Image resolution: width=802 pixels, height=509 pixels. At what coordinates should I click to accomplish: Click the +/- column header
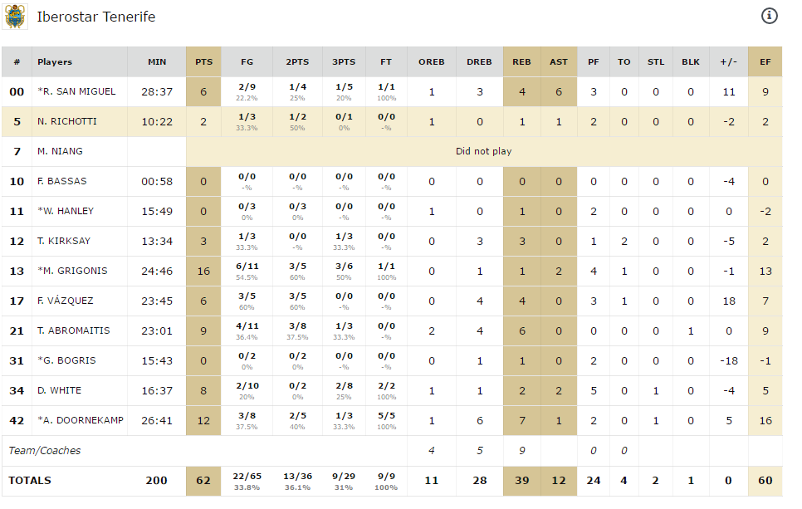pos(728,61)
